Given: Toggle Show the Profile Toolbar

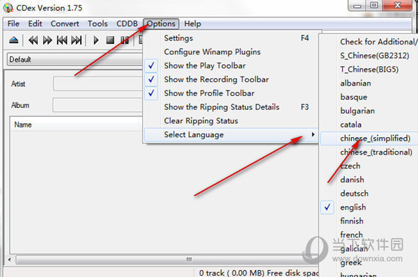Looking at the screenshot, I should (231, 93).
